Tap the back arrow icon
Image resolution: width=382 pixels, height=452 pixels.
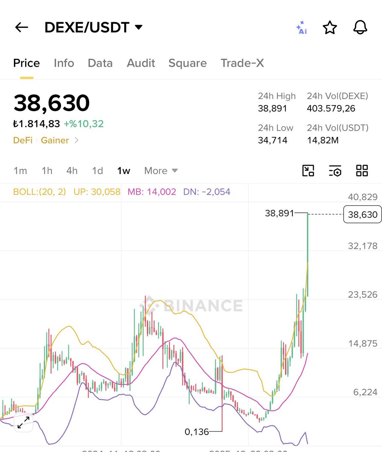(x=21, y=27)
